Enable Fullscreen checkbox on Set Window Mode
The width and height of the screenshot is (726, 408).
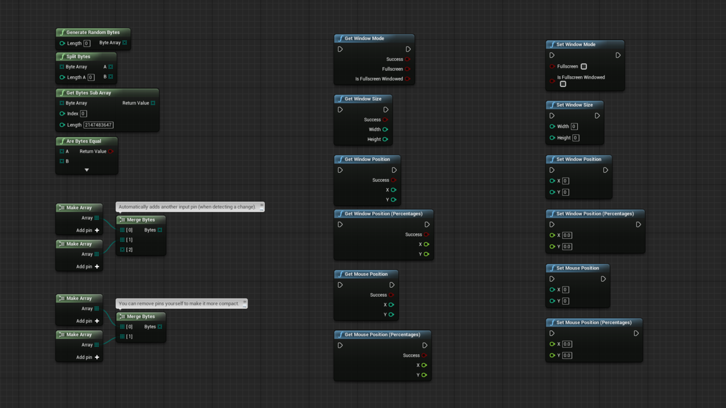(584, 66)
